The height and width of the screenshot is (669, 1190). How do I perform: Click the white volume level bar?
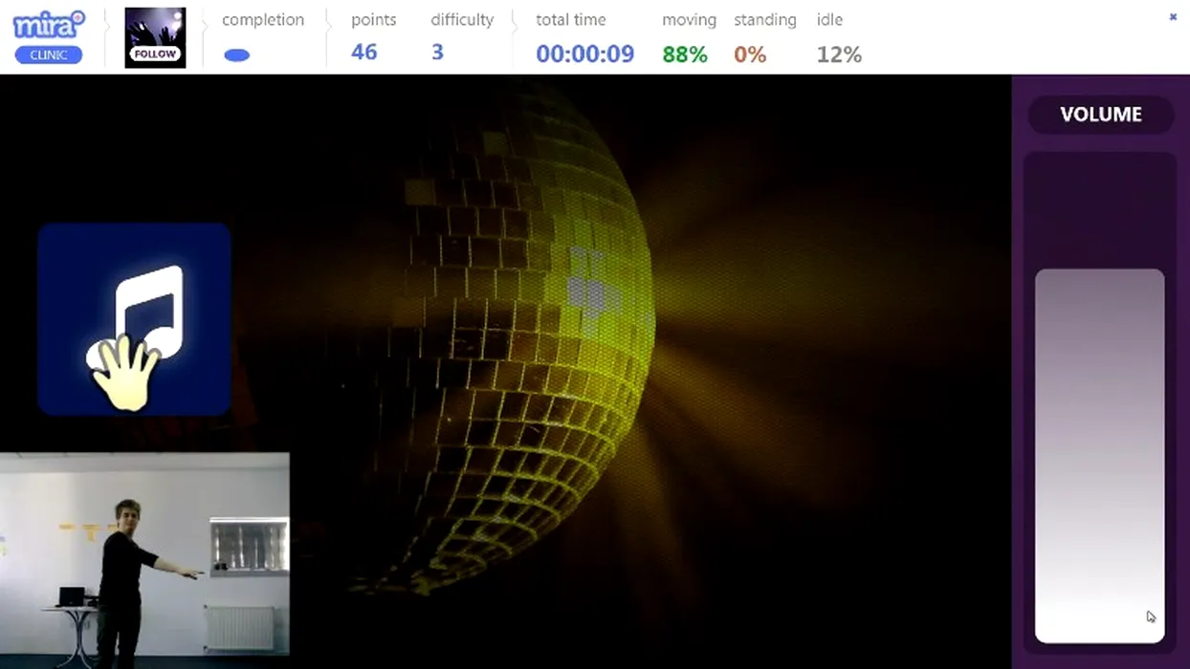coord(1099,455)
